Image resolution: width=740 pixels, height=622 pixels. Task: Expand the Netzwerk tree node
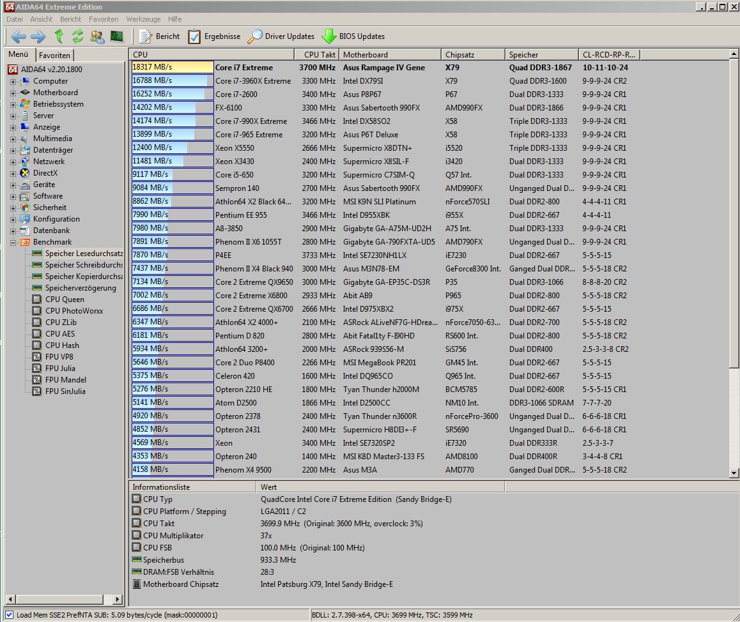[x=13, y=162]
